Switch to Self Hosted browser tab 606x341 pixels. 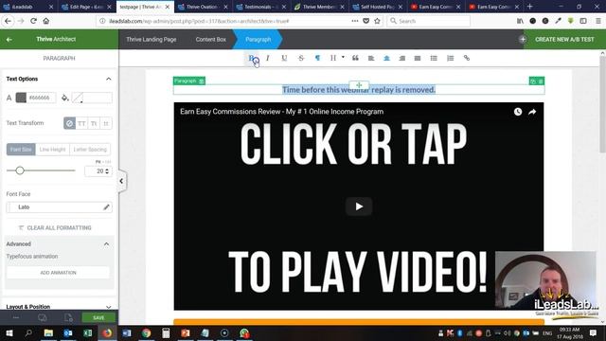click(x=377, y=7)
